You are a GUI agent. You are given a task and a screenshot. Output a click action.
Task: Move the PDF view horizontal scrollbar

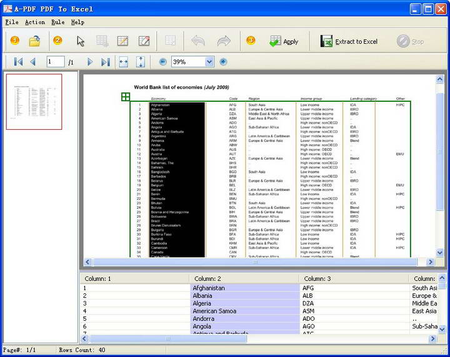pyautogui.click(x=255, y=262)
